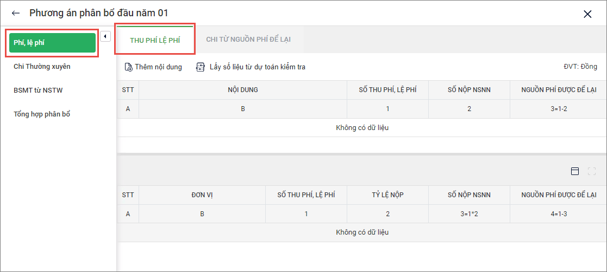
Task: Open Chi Thường xuyên section
Action: pyautogui.click(x=42, y=67)
